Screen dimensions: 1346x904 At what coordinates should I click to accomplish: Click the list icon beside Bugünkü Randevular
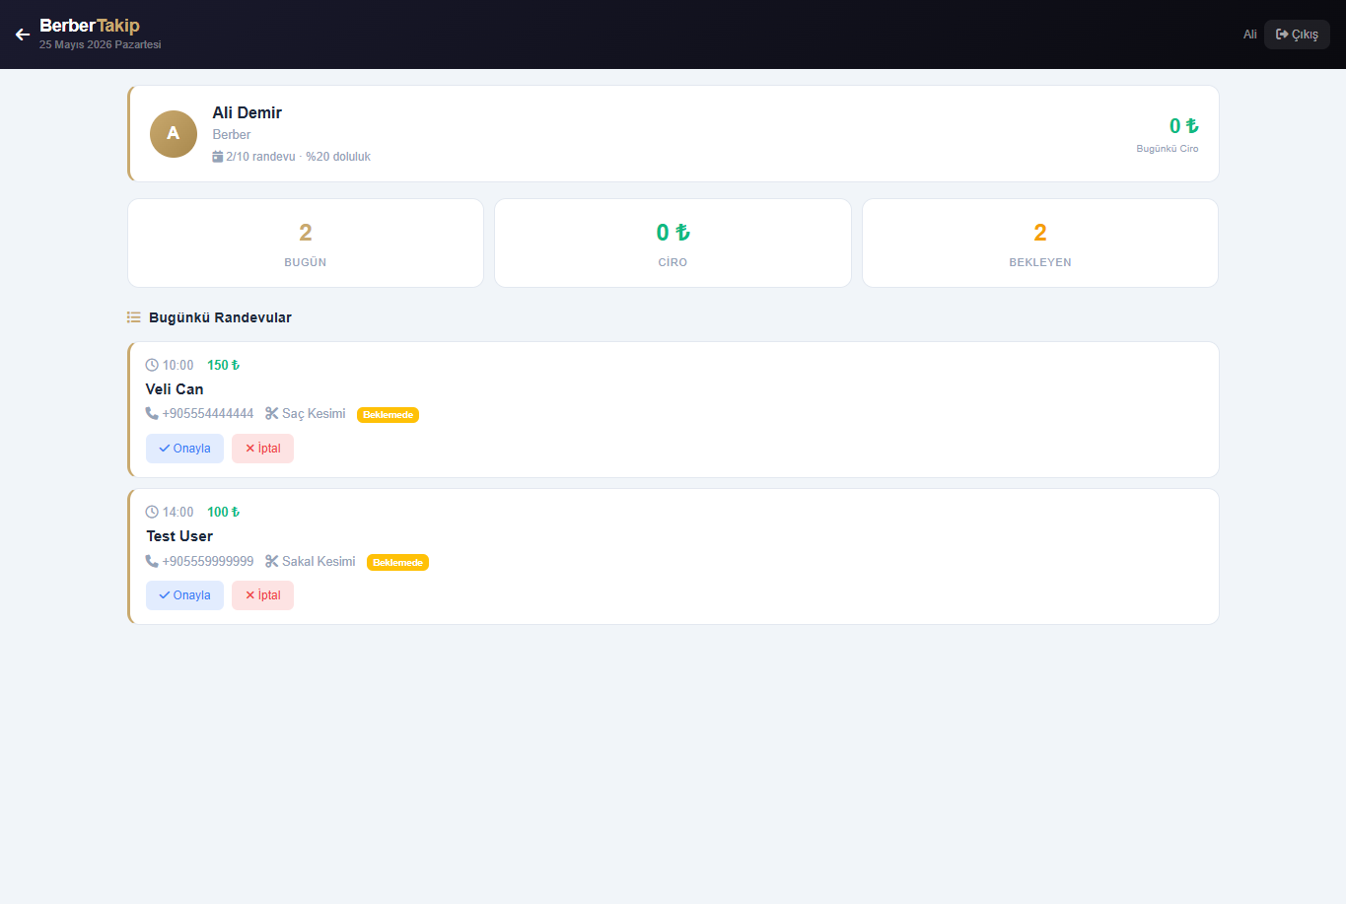134,317
